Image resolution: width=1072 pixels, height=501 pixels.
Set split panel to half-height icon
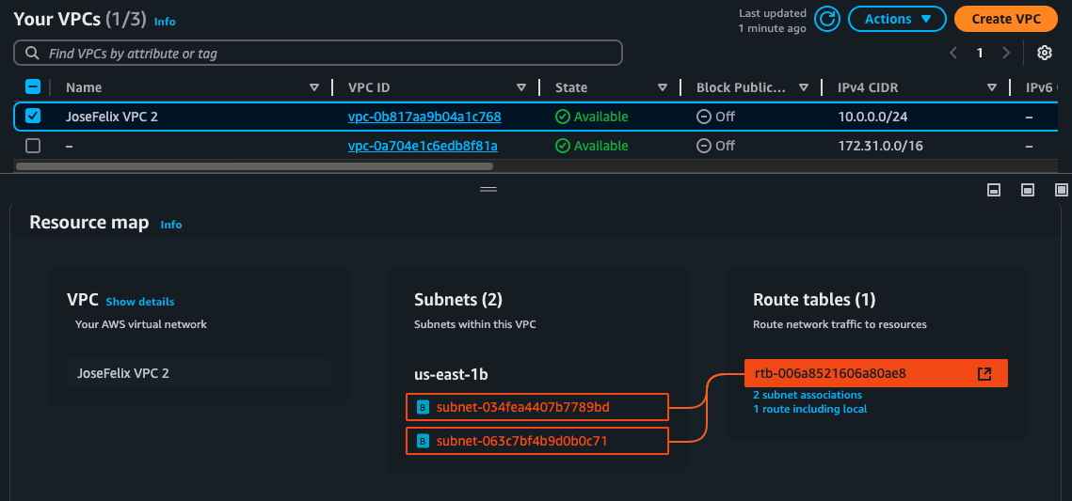pos(1028,190)
